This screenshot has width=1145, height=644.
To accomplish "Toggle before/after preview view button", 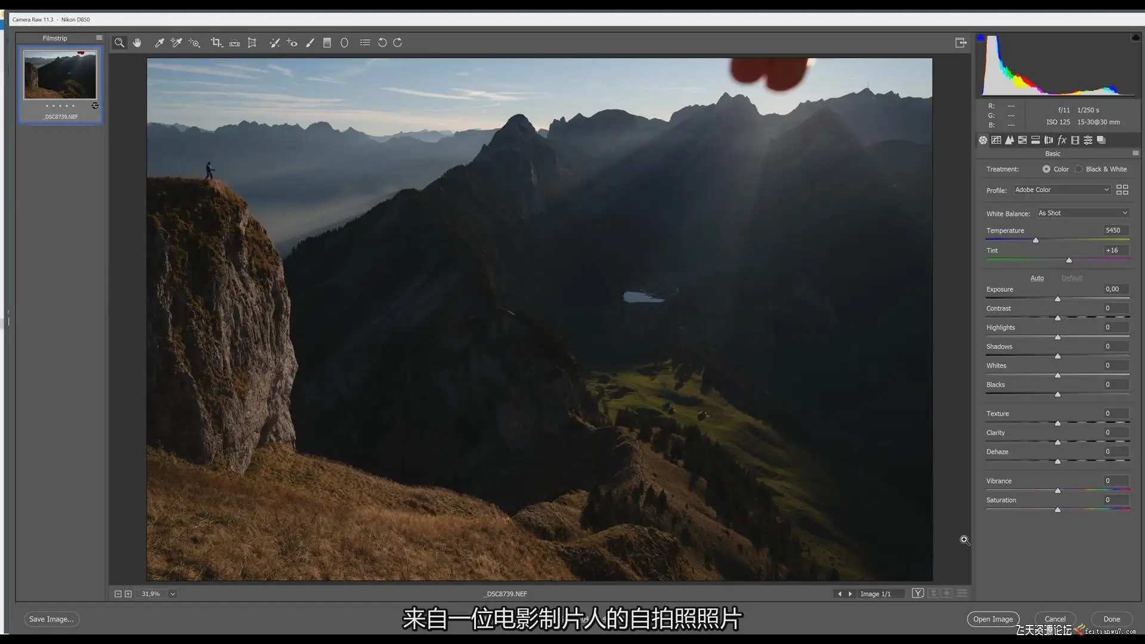I will pyautogui.click(x=918, y=593).
